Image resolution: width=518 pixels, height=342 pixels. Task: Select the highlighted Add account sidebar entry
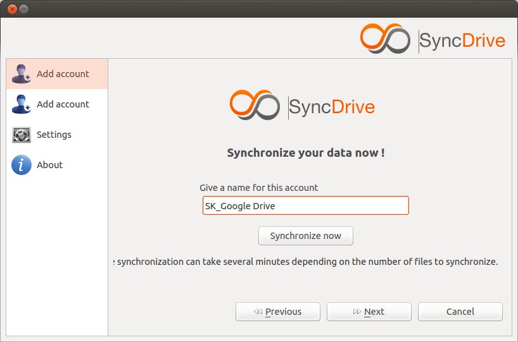[x=57, y=74]
